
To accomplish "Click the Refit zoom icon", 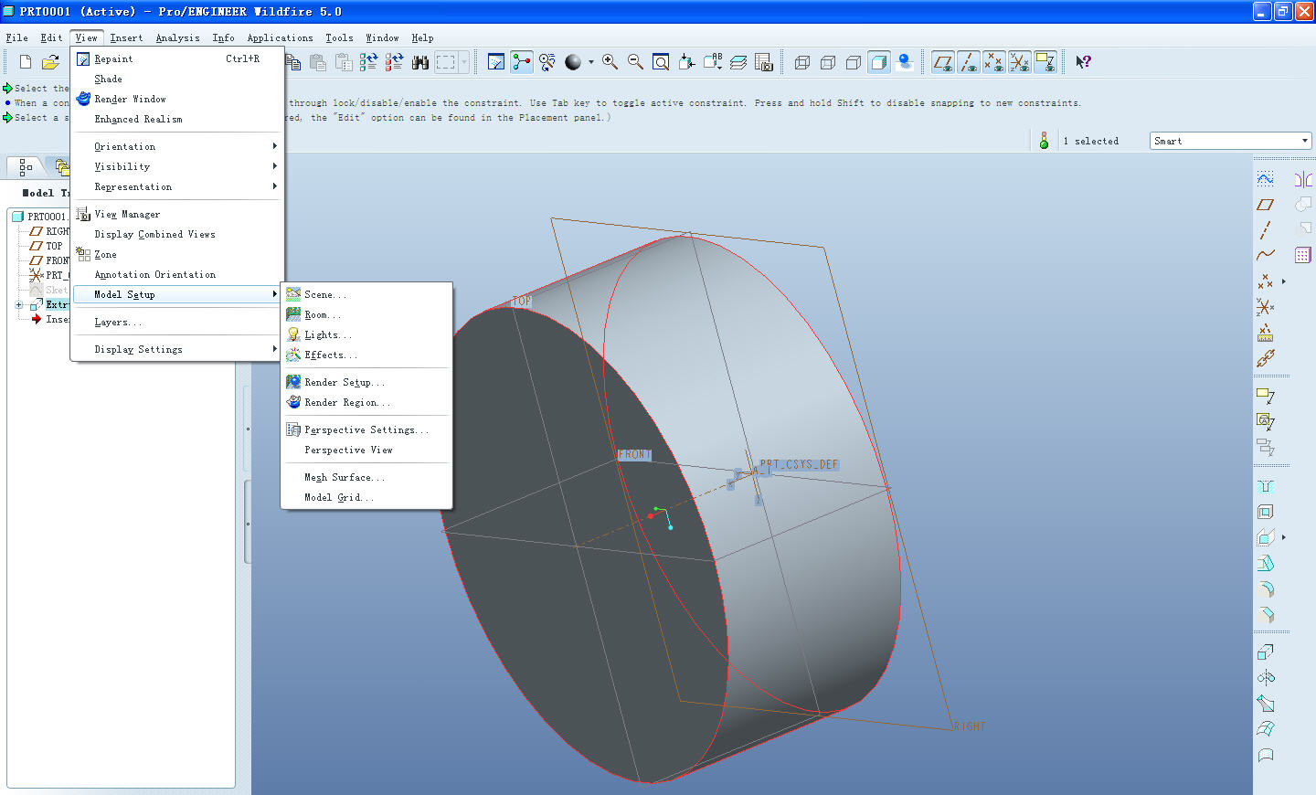I will pos(661,62).
